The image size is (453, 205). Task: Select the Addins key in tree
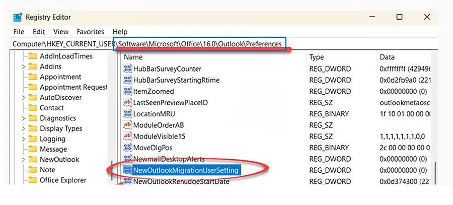click(x=50, y=66)
